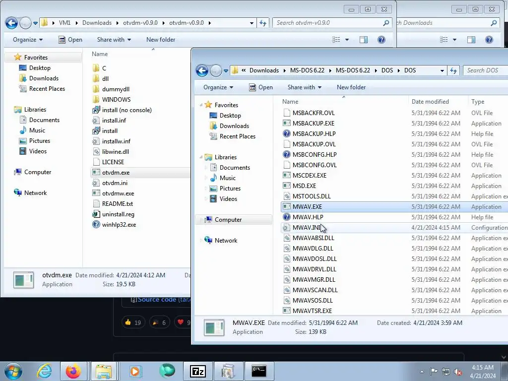Open Share with dropdown in DOS window
Screen dimensions: 508x381
[x=304, y=87]
